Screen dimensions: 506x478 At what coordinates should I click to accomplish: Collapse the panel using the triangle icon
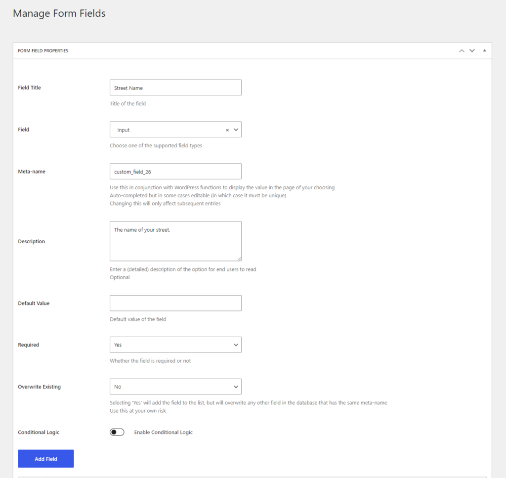point(484,50)
